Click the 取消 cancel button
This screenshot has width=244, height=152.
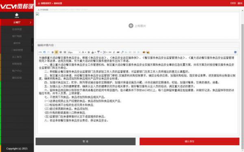point(85,141)
